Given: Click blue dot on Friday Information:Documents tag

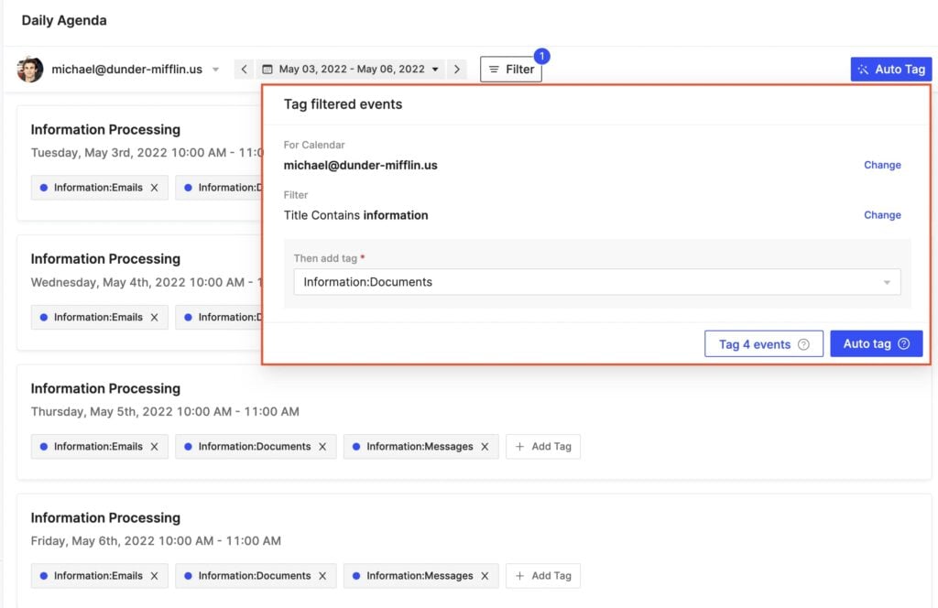Looking at the screenshot, I should click(188, 576).
